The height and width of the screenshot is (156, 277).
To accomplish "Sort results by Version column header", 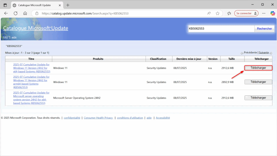I will (x=213, y=59).
